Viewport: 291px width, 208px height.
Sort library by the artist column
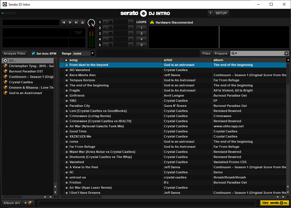coord(188,60)
